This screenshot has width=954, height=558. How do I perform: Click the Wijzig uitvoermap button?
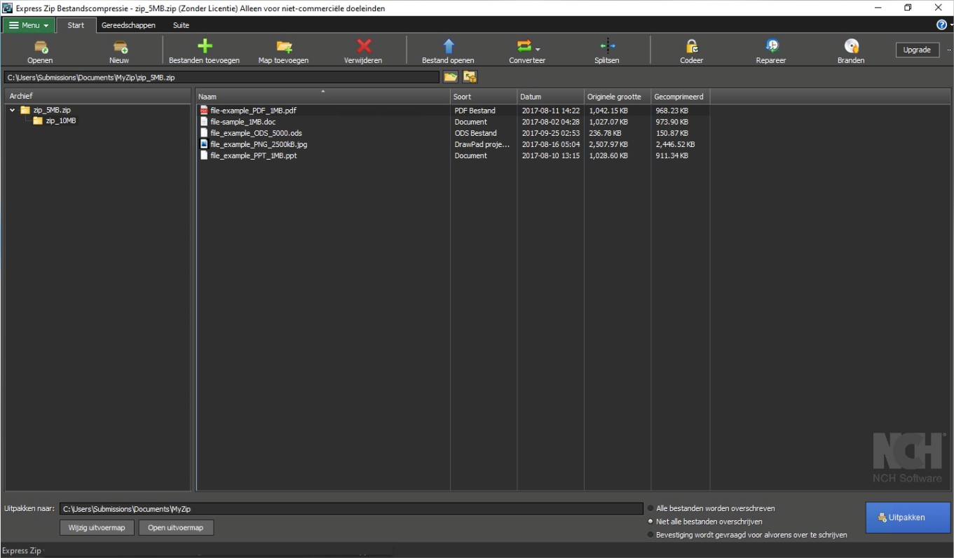pyautogui.click(x=97, y=528)
